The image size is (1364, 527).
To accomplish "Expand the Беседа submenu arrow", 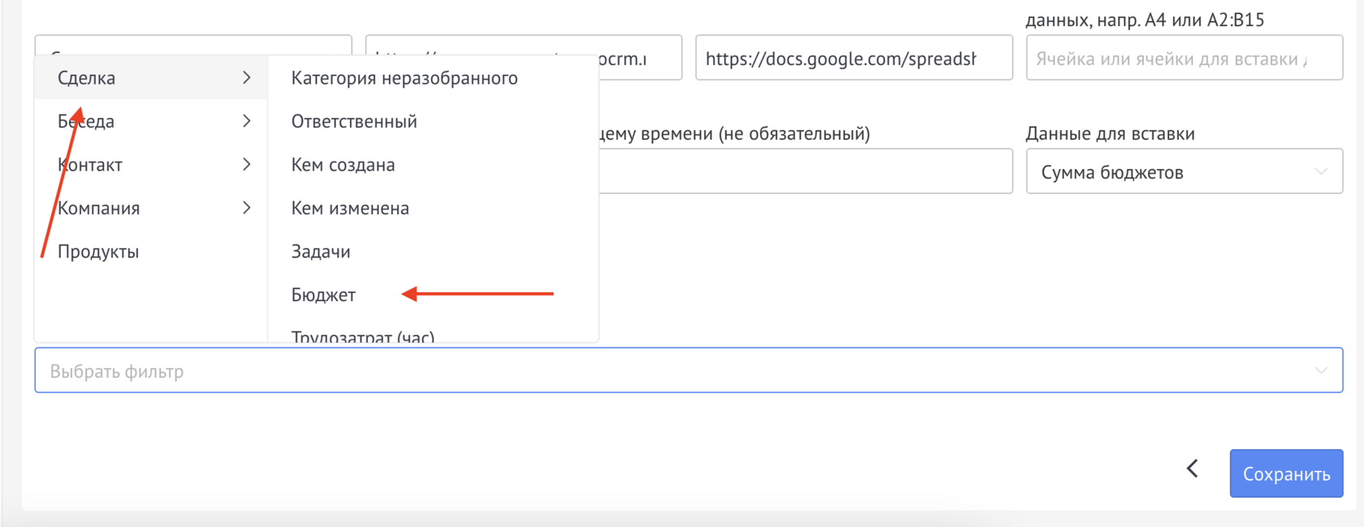I will [x=246, y=121].
